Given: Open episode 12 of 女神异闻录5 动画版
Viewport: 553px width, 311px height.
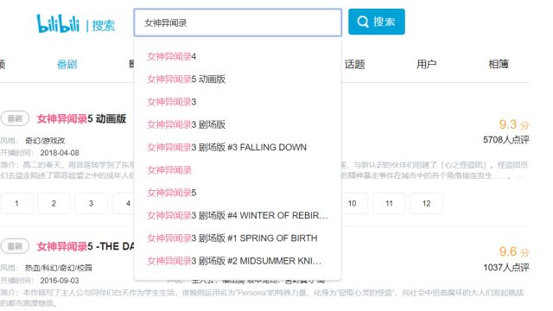Looking at the screenshot, I should [426, 204].
